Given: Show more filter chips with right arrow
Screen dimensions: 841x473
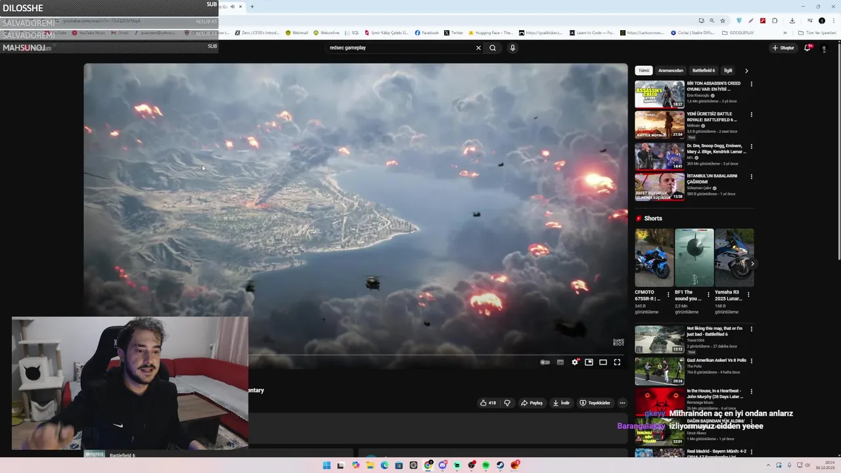Looking at the screenshot, I should (746, 70).
